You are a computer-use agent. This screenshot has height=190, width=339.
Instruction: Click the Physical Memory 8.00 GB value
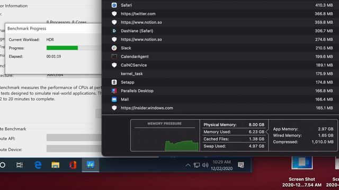(x=256, y=125)
